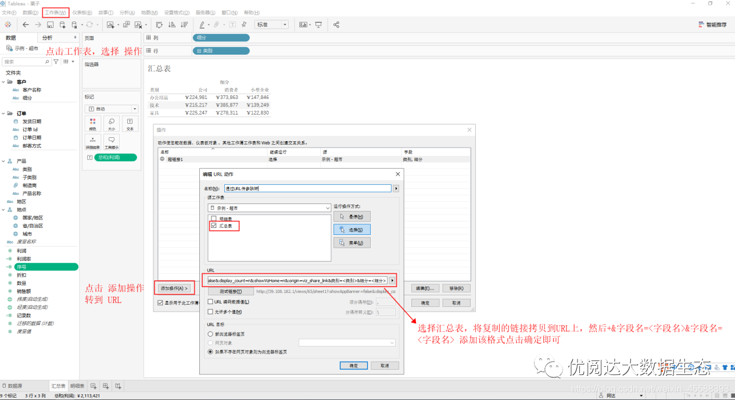Image resolution: width=735 pixels, height=400 pixels.
Task: Click the new dashboard tab icon at bottom
Action: point(106,386)
